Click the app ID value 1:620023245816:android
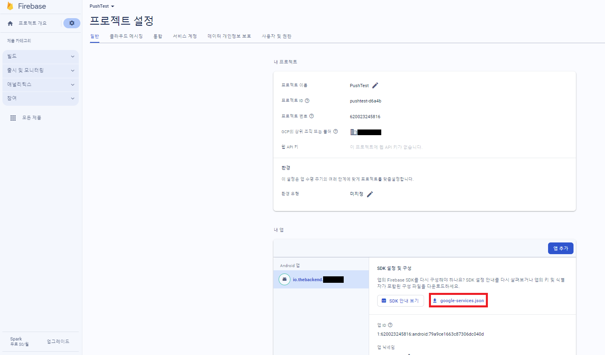Viewport: 605px width, 355px height. 431,334
